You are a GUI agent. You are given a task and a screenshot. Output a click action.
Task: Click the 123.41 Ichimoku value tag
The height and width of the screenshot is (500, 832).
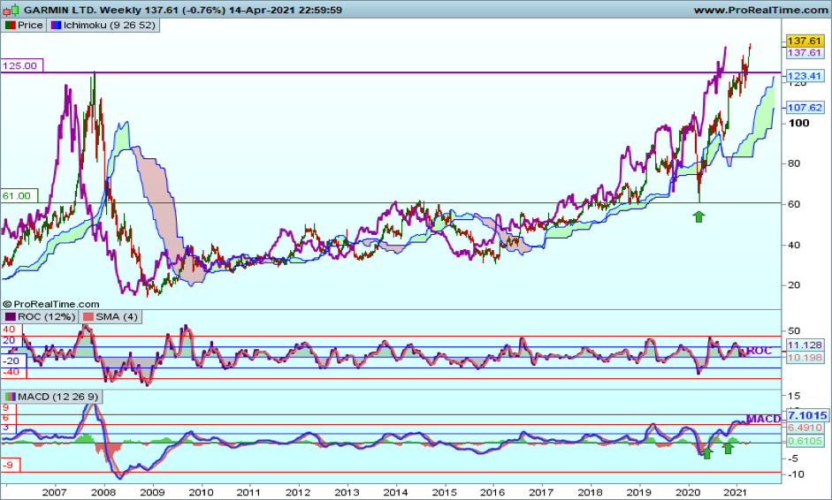(x=805, y=76)
